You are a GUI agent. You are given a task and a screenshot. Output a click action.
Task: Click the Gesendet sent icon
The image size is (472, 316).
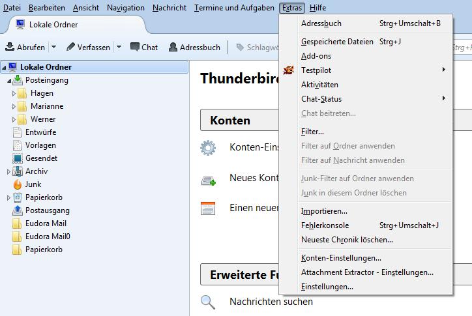pyautogui.click(x=18, y=158)
